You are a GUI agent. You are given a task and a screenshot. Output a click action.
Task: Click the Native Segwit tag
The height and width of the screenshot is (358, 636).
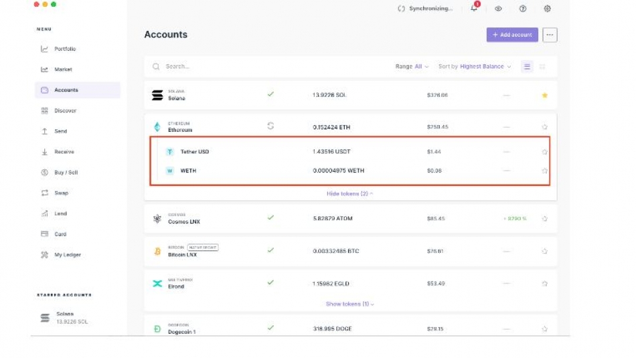[x=203, y=248]
